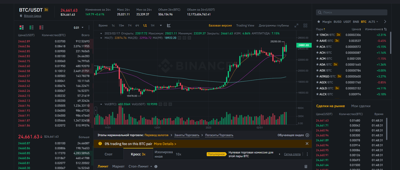Open multi-chart grid layout
The width and height of the screenshot is (400, 170).
305,25
